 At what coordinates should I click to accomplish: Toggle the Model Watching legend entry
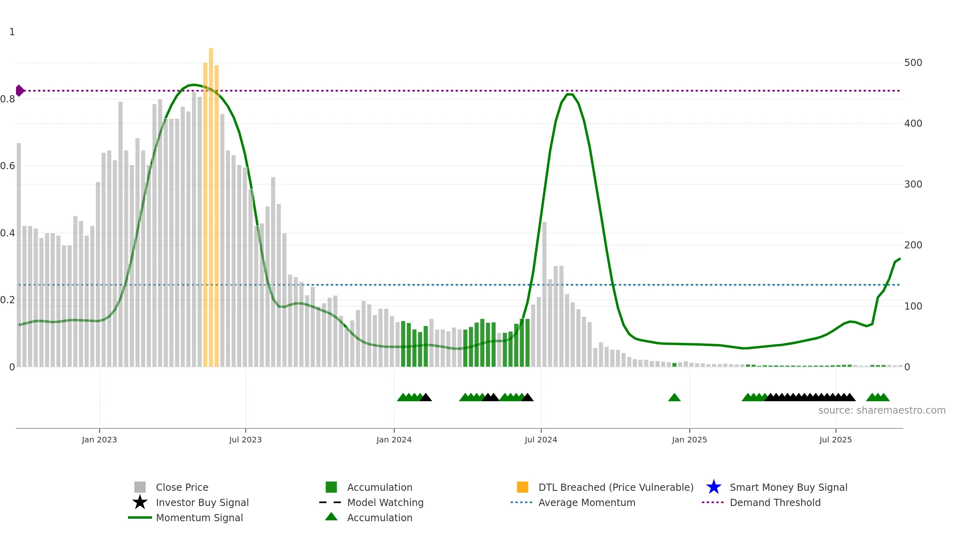coord(385,502)
